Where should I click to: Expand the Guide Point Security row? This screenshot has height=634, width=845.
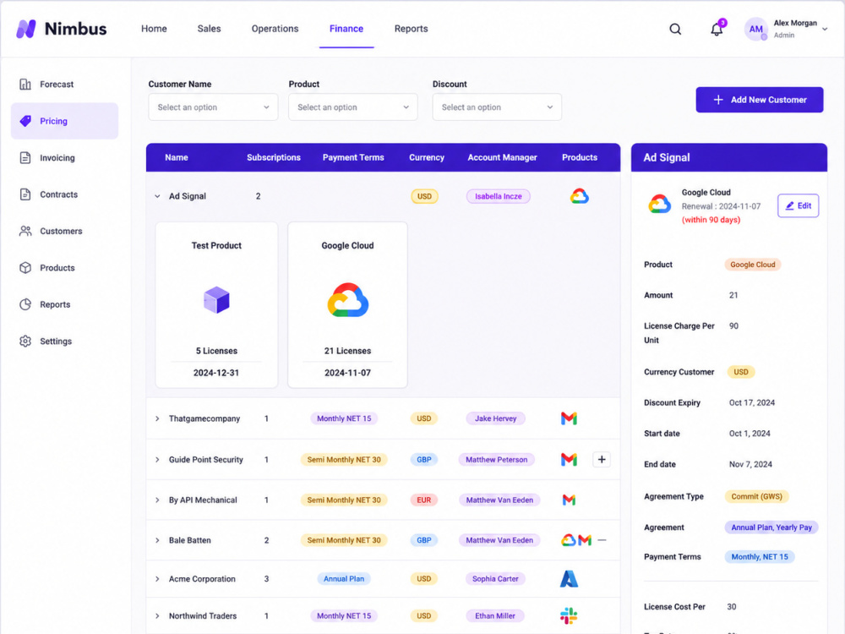(x=157, y=459)
